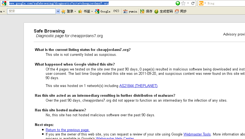Screen dimensions: 245x139
Task: Click into the 搜索 toolbar search field
Action: [31, 11]
